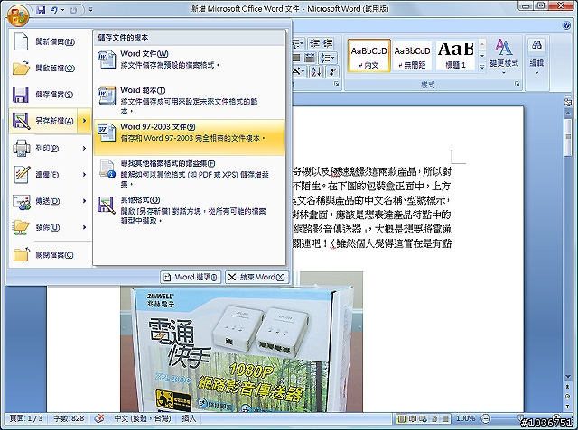Switch to Draft view icon

coord(445,418)
